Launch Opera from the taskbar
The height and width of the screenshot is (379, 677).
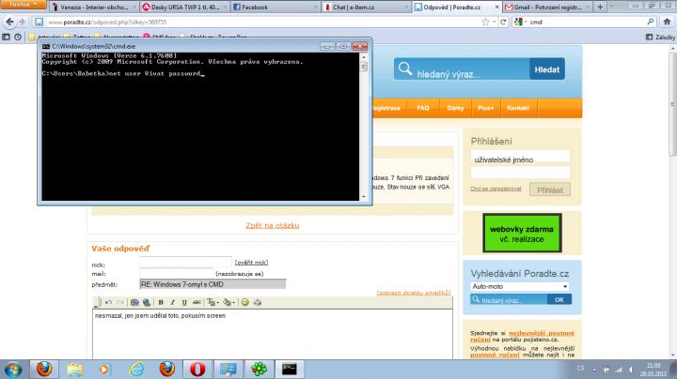197,370
